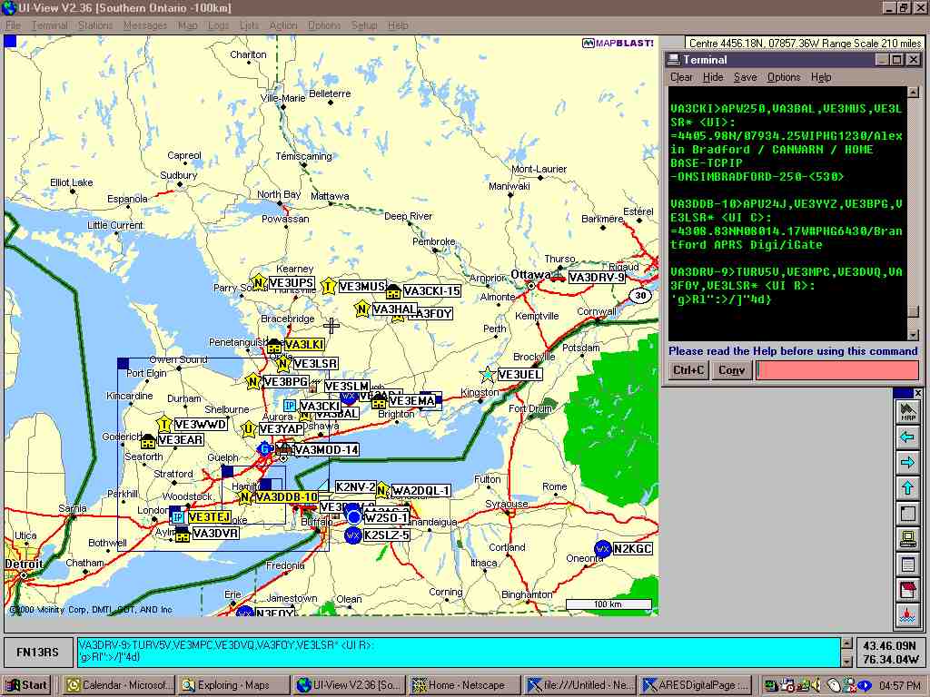Image resolution: width=930 pixels, height=697 pixels.
Task: Click the VE3YAP yellow U star icon
Action: point(249,428)
